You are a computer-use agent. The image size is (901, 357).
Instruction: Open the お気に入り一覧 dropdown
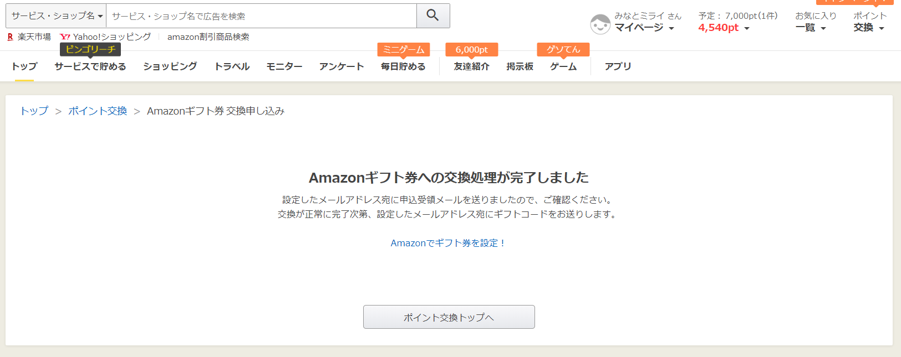[816, 22]
